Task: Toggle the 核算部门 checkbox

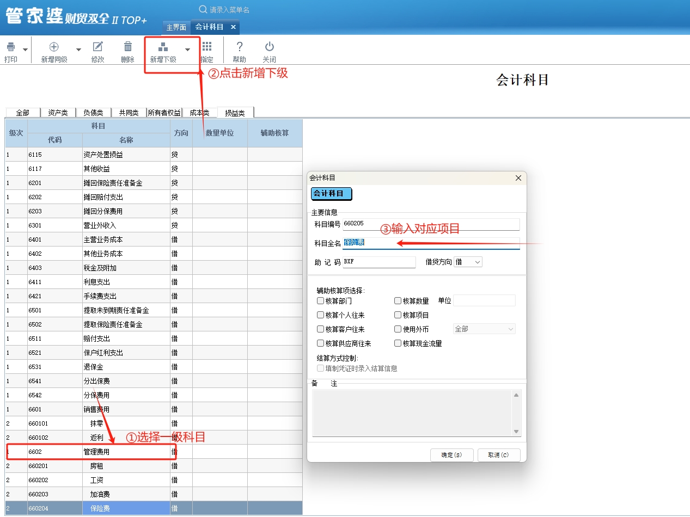Action: coord(320,301)
